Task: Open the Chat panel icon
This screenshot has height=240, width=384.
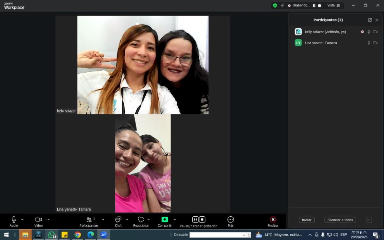Action: click(118, 220)
